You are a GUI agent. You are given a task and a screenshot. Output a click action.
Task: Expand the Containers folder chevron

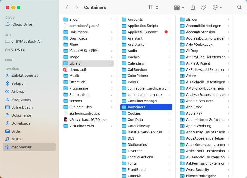(x=170, y=107)
